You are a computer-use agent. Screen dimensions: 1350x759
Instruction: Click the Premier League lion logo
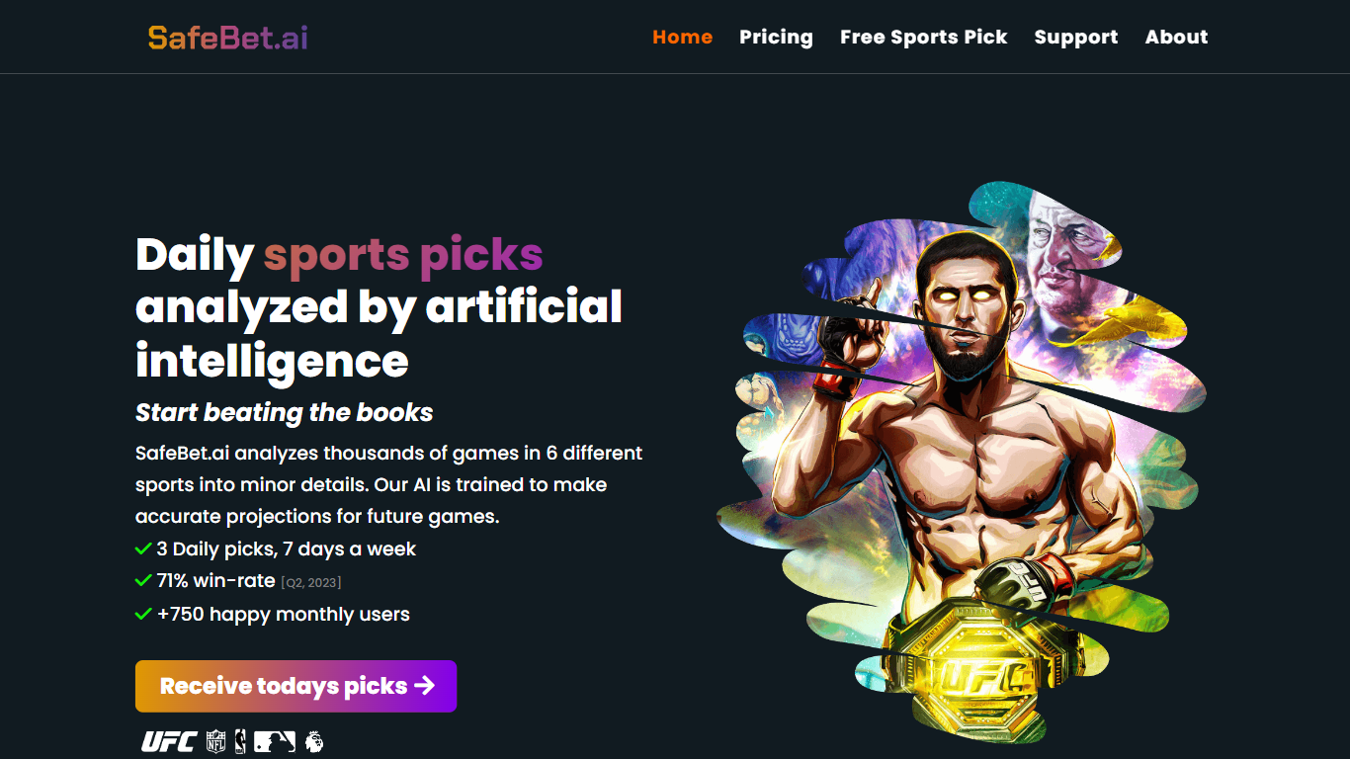coord(313,741)
